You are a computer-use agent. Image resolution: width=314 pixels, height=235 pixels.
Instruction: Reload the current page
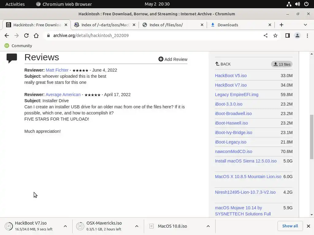point(26,35)
